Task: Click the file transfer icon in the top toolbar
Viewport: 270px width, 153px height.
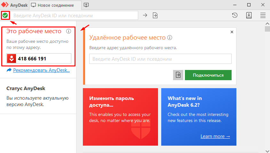Action: 155,15
